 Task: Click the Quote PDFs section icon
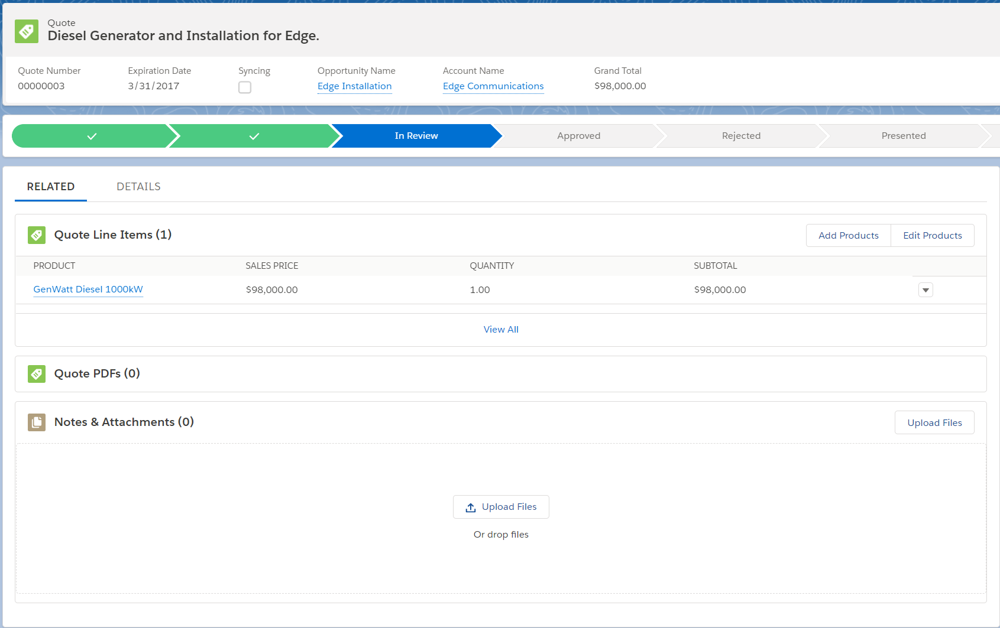[x=37, y=374]
